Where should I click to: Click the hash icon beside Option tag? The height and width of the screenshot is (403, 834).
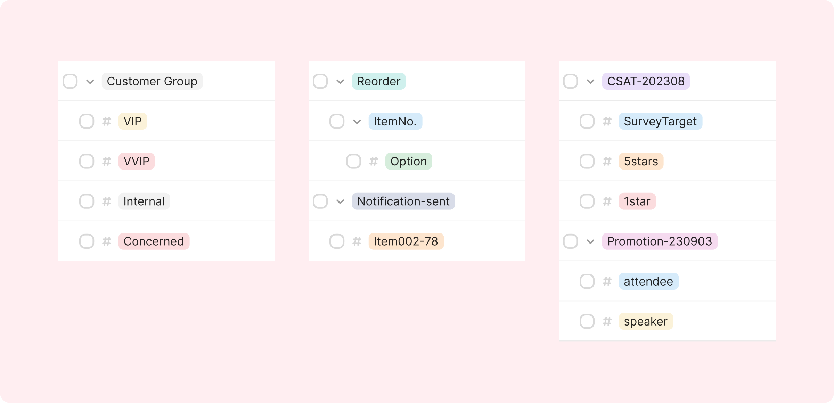pos(374,161)
